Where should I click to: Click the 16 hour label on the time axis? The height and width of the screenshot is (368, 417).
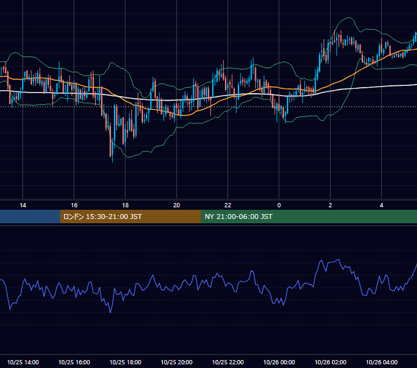click(x=74, y=205)
